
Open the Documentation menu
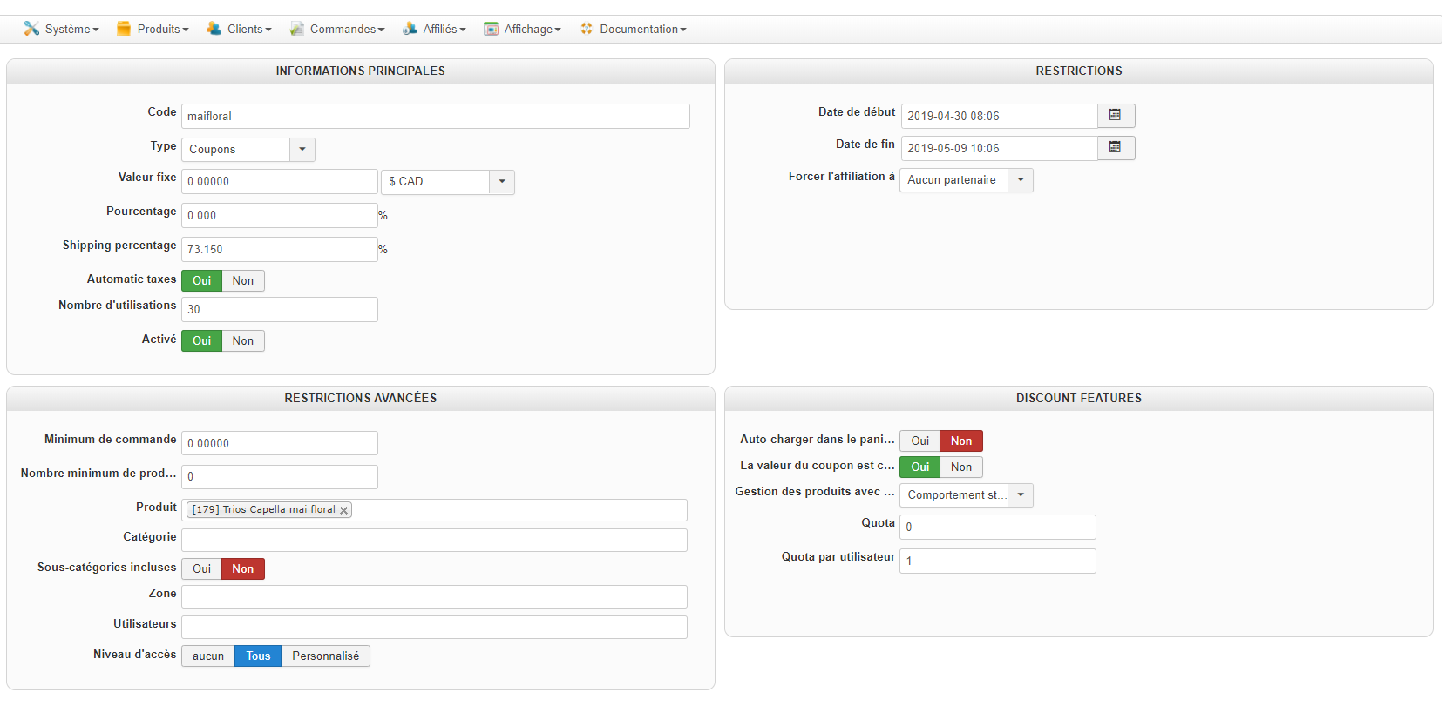click(633, 29)
